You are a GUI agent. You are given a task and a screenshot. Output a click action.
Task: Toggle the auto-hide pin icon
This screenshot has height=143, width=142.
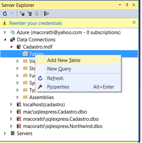click(127, 5)
